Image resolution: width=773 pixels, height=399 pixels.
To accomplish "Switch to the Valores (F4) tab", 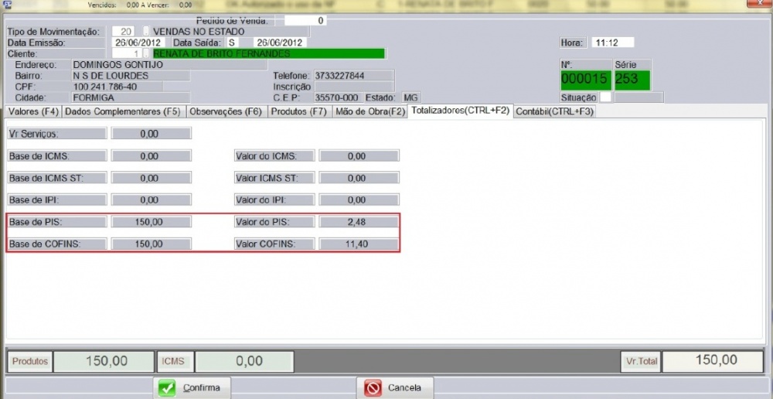I will (32, 111).
